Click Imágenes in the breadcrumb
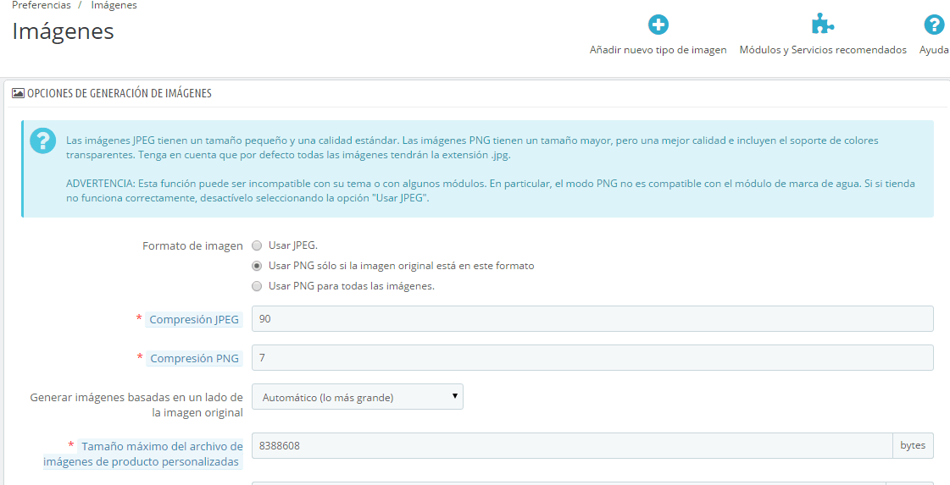The width and height of the screenshot is (950, 485). click(x=114, y=5)
